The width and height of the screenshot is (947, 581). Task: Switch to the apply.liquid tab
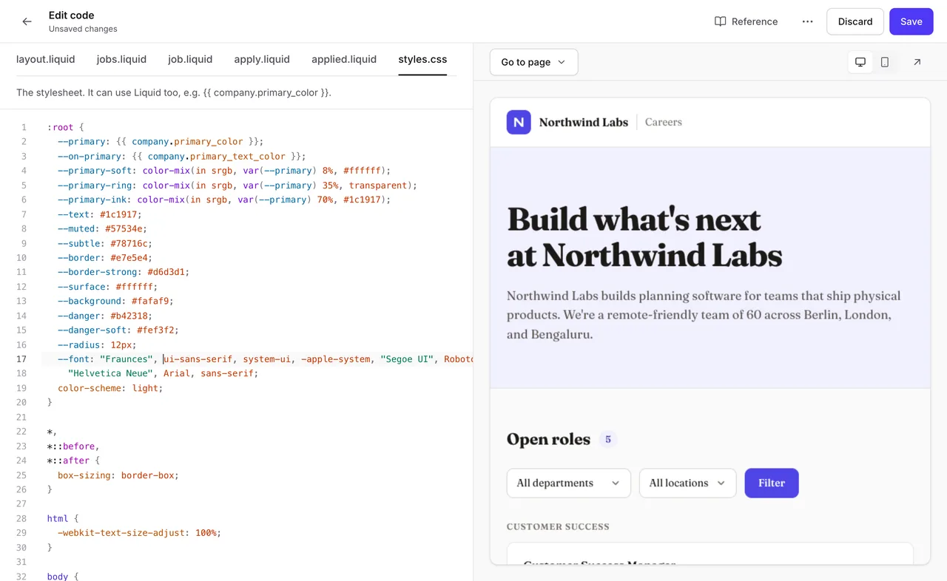(x=262, y=59)
